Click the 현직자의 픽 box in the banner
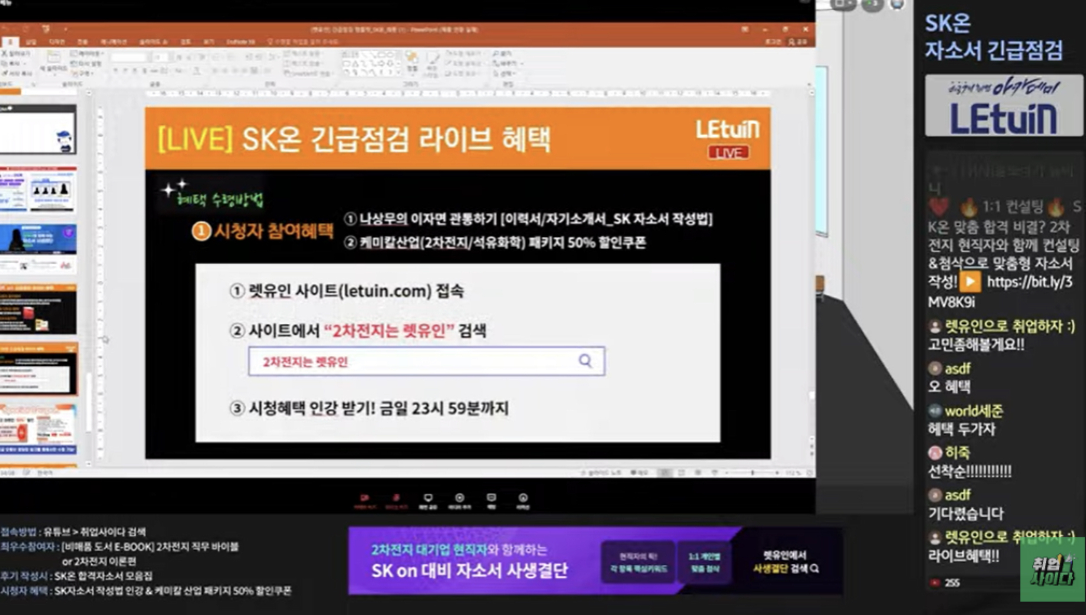 (x=638, y=563)
